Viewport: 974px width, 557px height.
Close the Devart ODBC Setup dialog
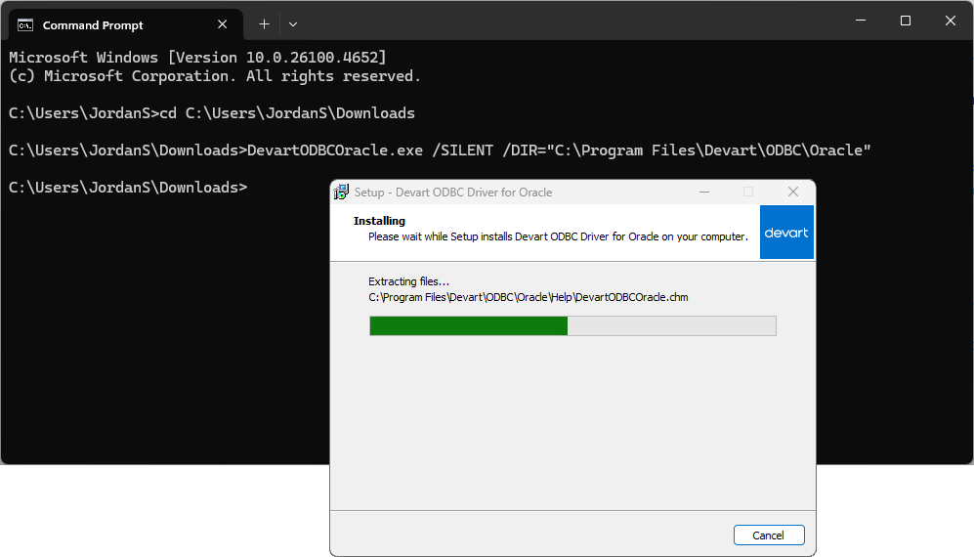click(x=793, y=193)
